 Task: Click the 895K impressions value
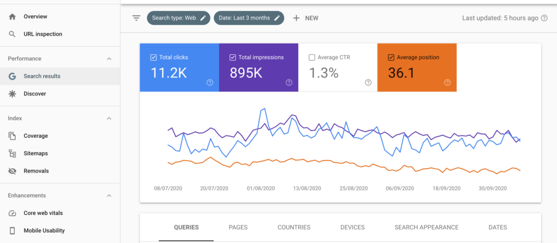[x=246, y=73]
